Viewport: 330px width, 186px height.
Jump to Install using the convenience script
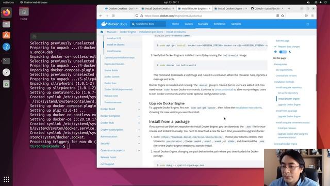(293, 122)
